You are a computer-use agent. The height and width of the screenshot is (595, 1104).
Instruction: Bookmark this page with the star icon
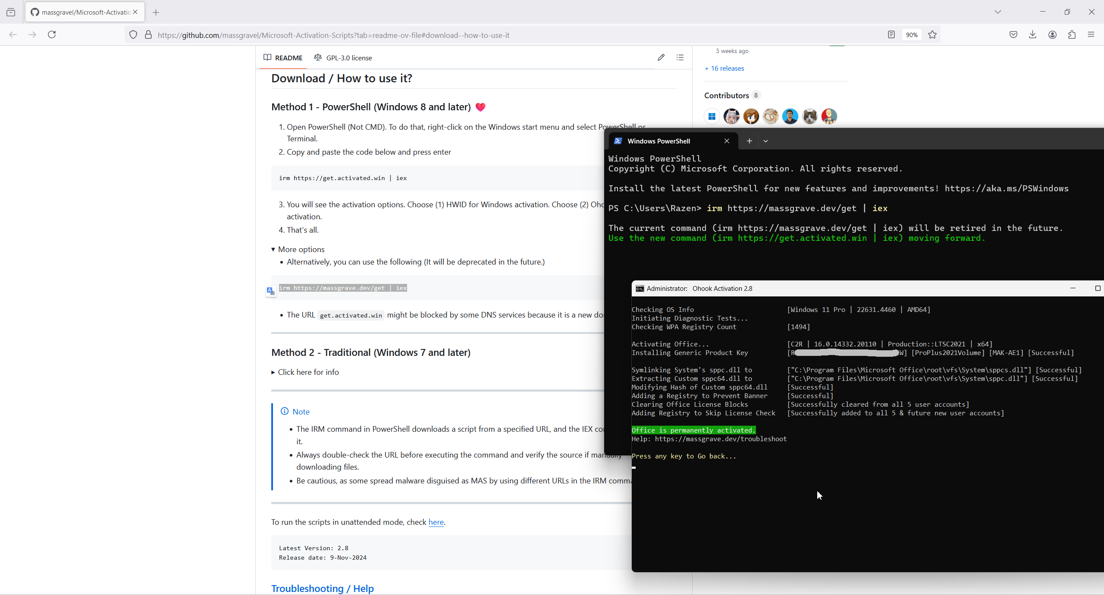(x=932, y=34)
